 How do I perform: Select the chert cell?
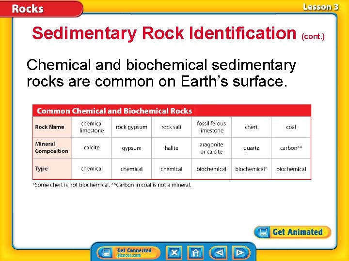(251, 127)
